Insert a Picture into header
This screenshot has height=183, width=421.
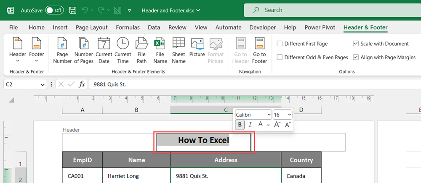click(x=197, y=47)
